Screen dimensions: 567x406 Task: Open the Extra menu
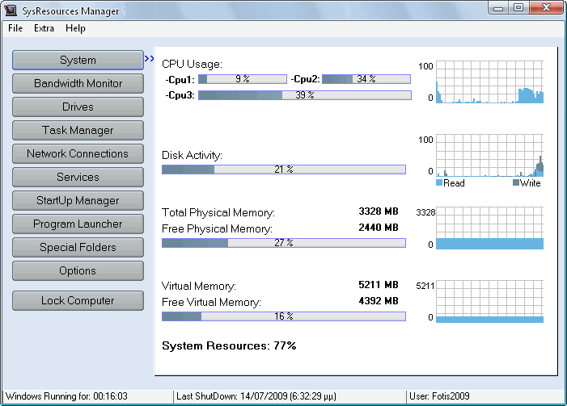tap(44, 28)
